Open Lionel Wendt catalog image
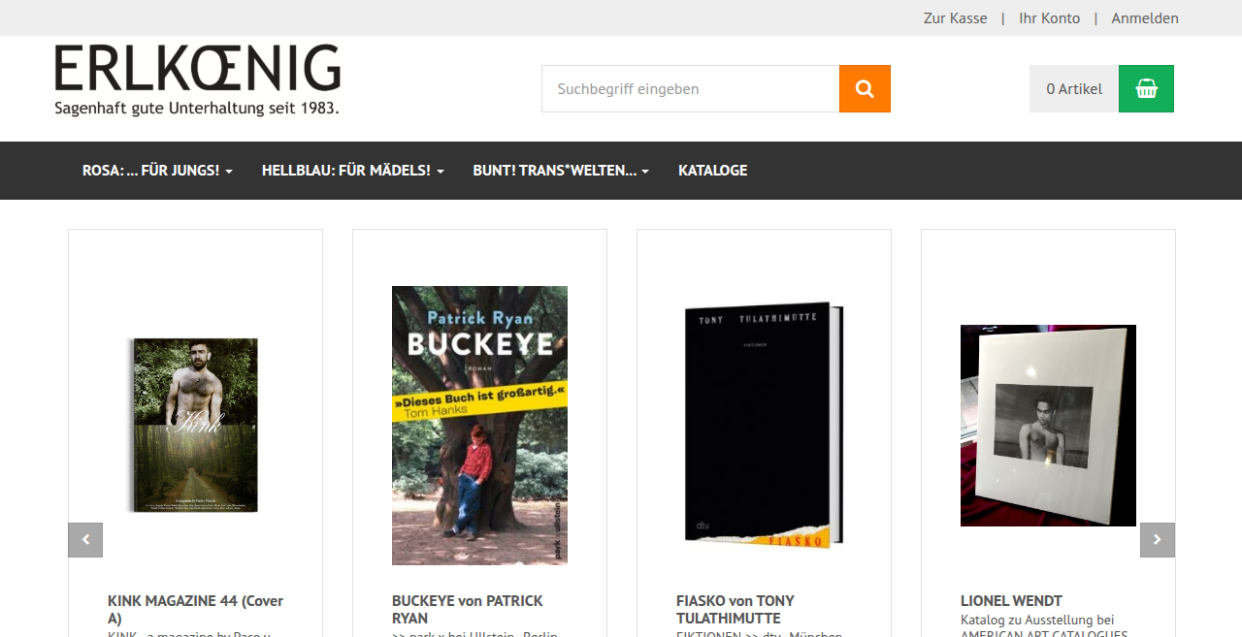Screen dimensions: 1242x637 [1048, 426]
